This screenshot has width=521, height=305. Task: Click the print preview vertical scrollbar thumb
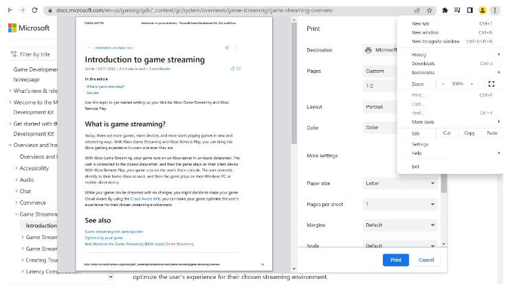coord(294,84)
